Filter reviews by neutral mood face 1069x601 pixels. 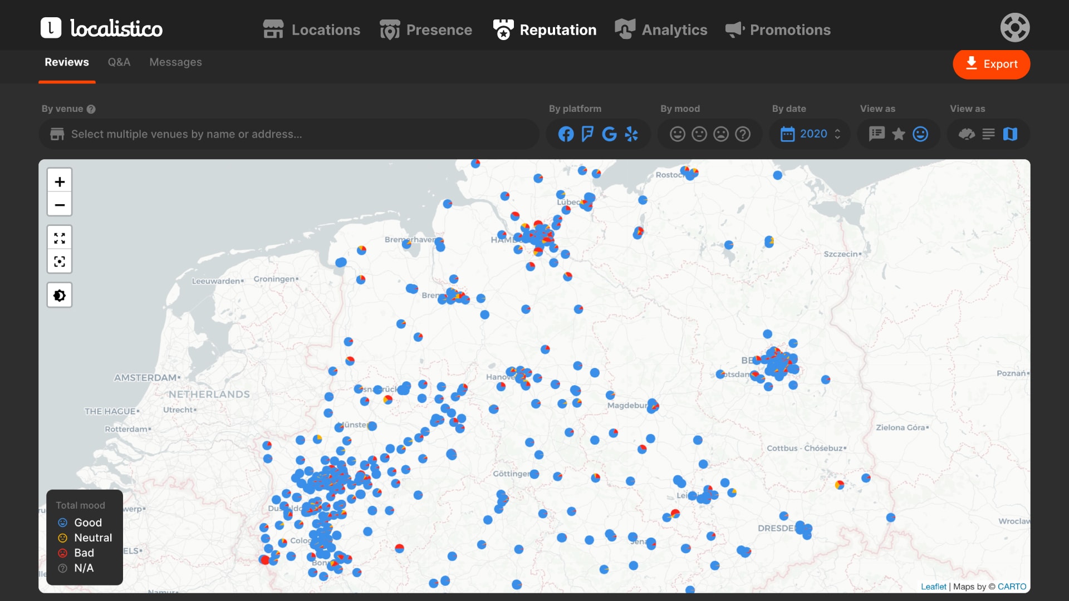[x=699, y=134]
